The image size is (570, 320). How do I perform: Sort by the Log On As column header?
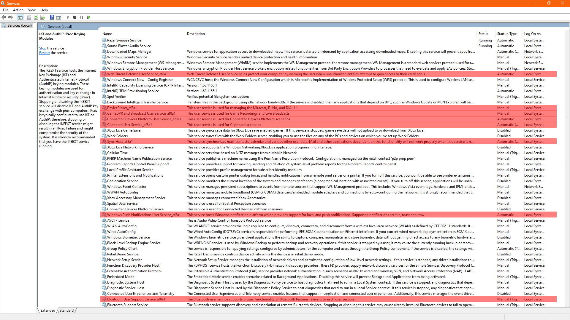coord(534,33)
